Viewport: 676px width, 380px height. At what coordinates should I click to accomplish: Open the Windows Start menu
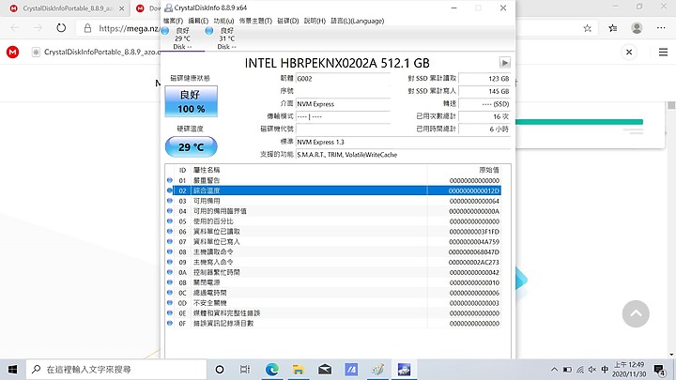tap(12, 370)
